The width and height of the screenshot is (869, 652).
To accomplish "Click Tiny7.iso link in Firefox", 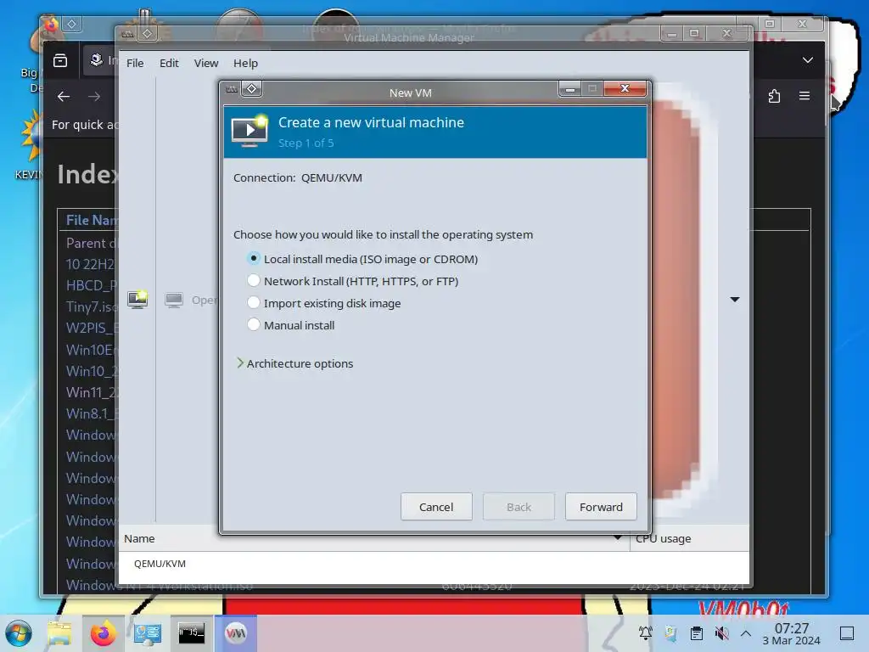I will pyautogui.click(x=92, y=306).
